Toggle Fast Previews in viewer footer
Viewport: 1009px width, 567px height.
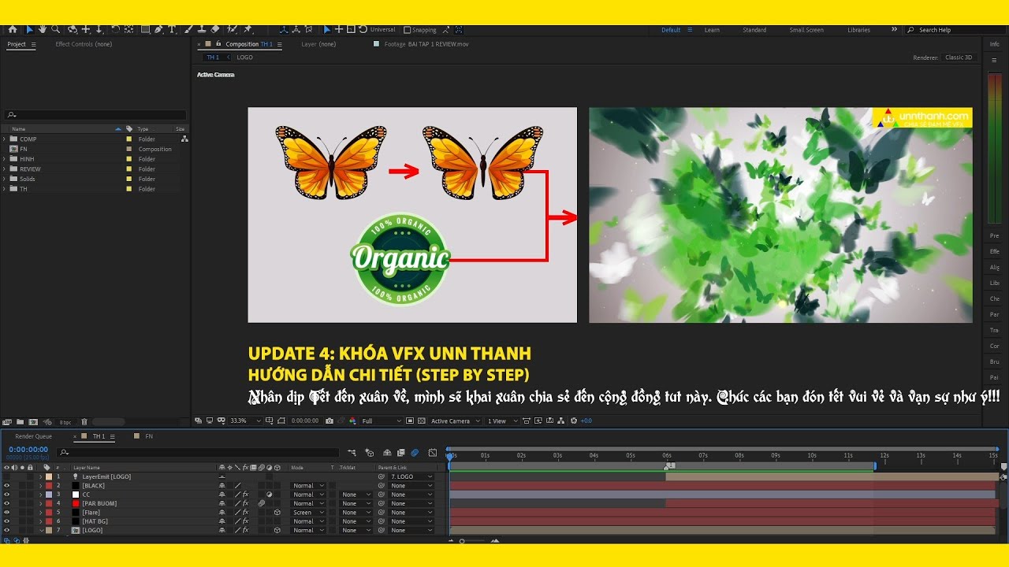(x=538, y=421)
